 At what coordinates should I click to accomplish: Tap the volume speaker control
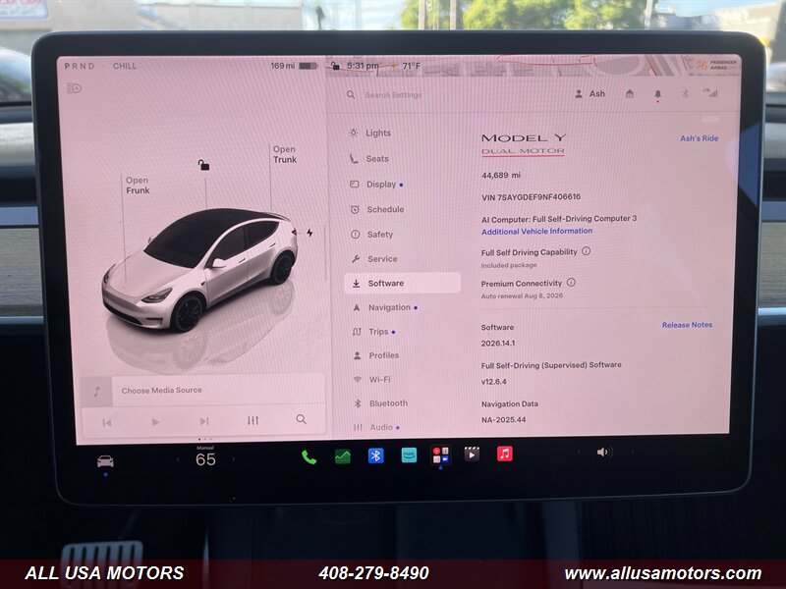pos(603,453)
